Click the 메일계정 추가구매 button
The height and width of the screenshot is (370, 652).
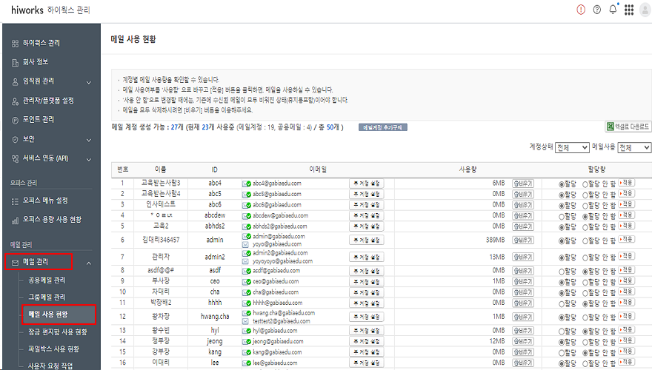point(382,127)
